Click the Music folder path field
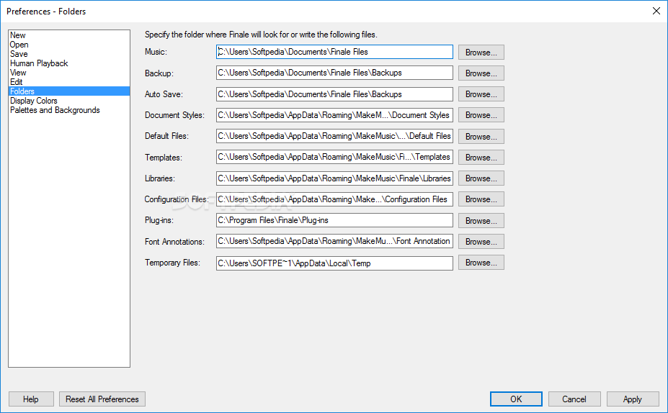Viewport: 668px width, 413px height. pos(334,52)
